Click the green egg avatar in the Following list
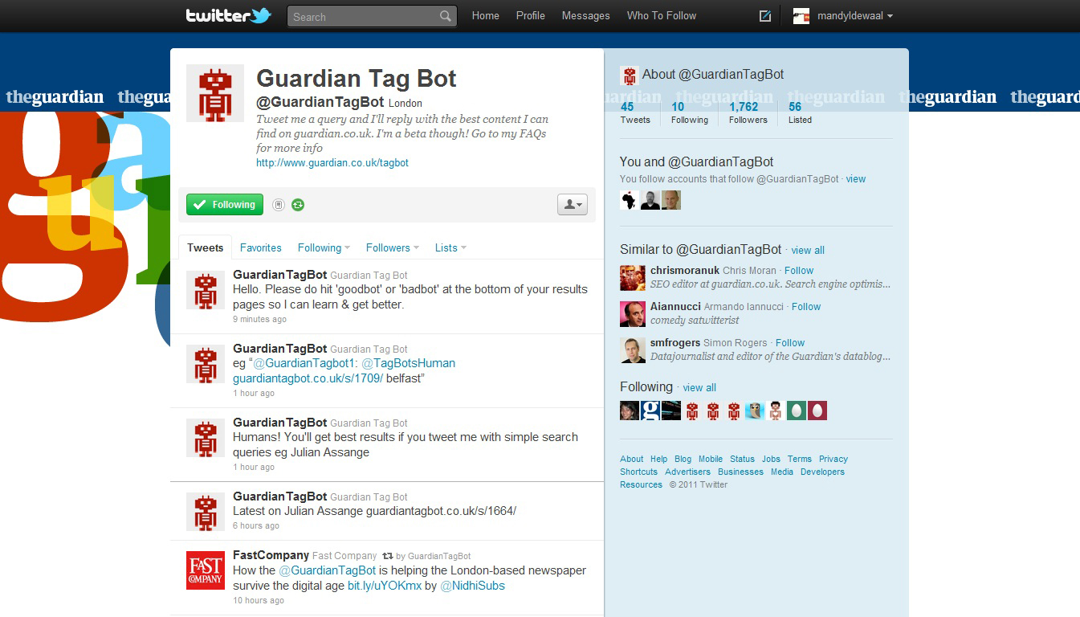This screenshot has height=617, width=1080. coord(797,411)
